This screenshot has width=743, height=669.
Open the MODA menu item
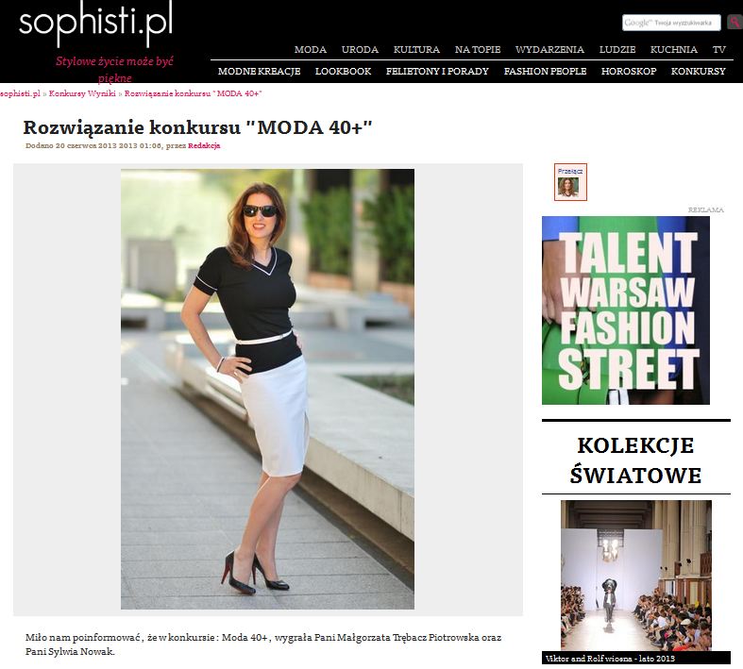[x=311, y=50]
